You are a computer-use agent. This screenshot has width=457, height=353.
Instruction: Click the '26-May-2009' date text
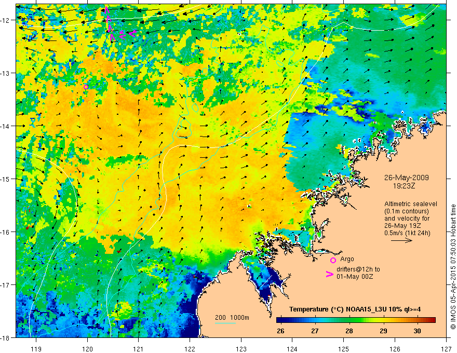click(x=406, y=178)
